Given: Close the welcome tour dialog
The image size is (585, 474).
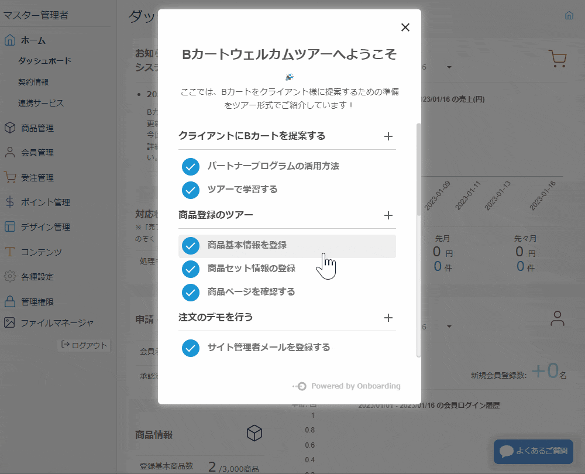Looking at the screenshot, I should [x=405, y=28].
